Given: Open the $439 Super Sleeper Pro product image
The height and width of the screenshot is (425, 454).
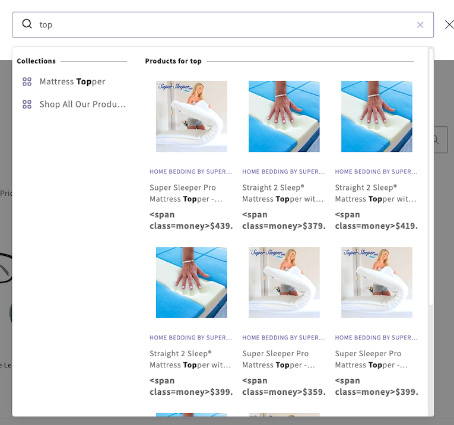Looking at the screenshot, I should (191, 116).
